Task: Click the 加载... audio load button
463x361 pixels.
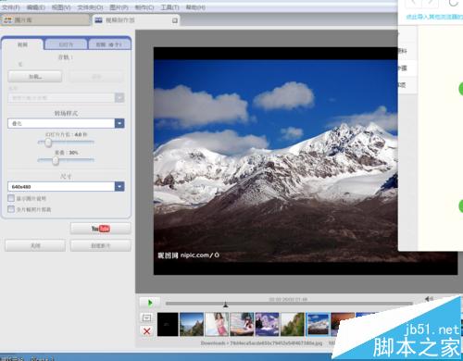Action: coord(35,77)
